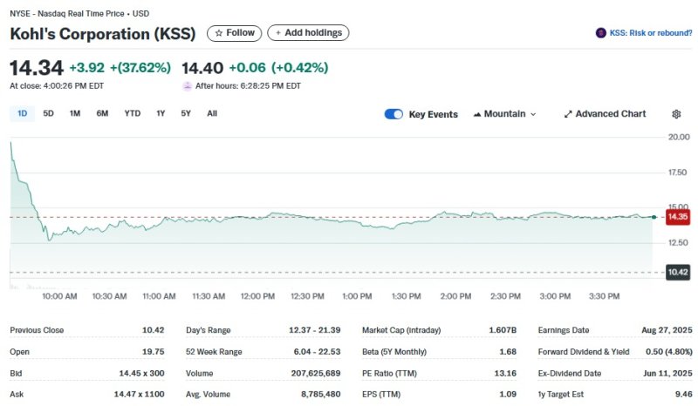
Task: Click the +(37.62%) change percentage
Action: click(140, 68)
